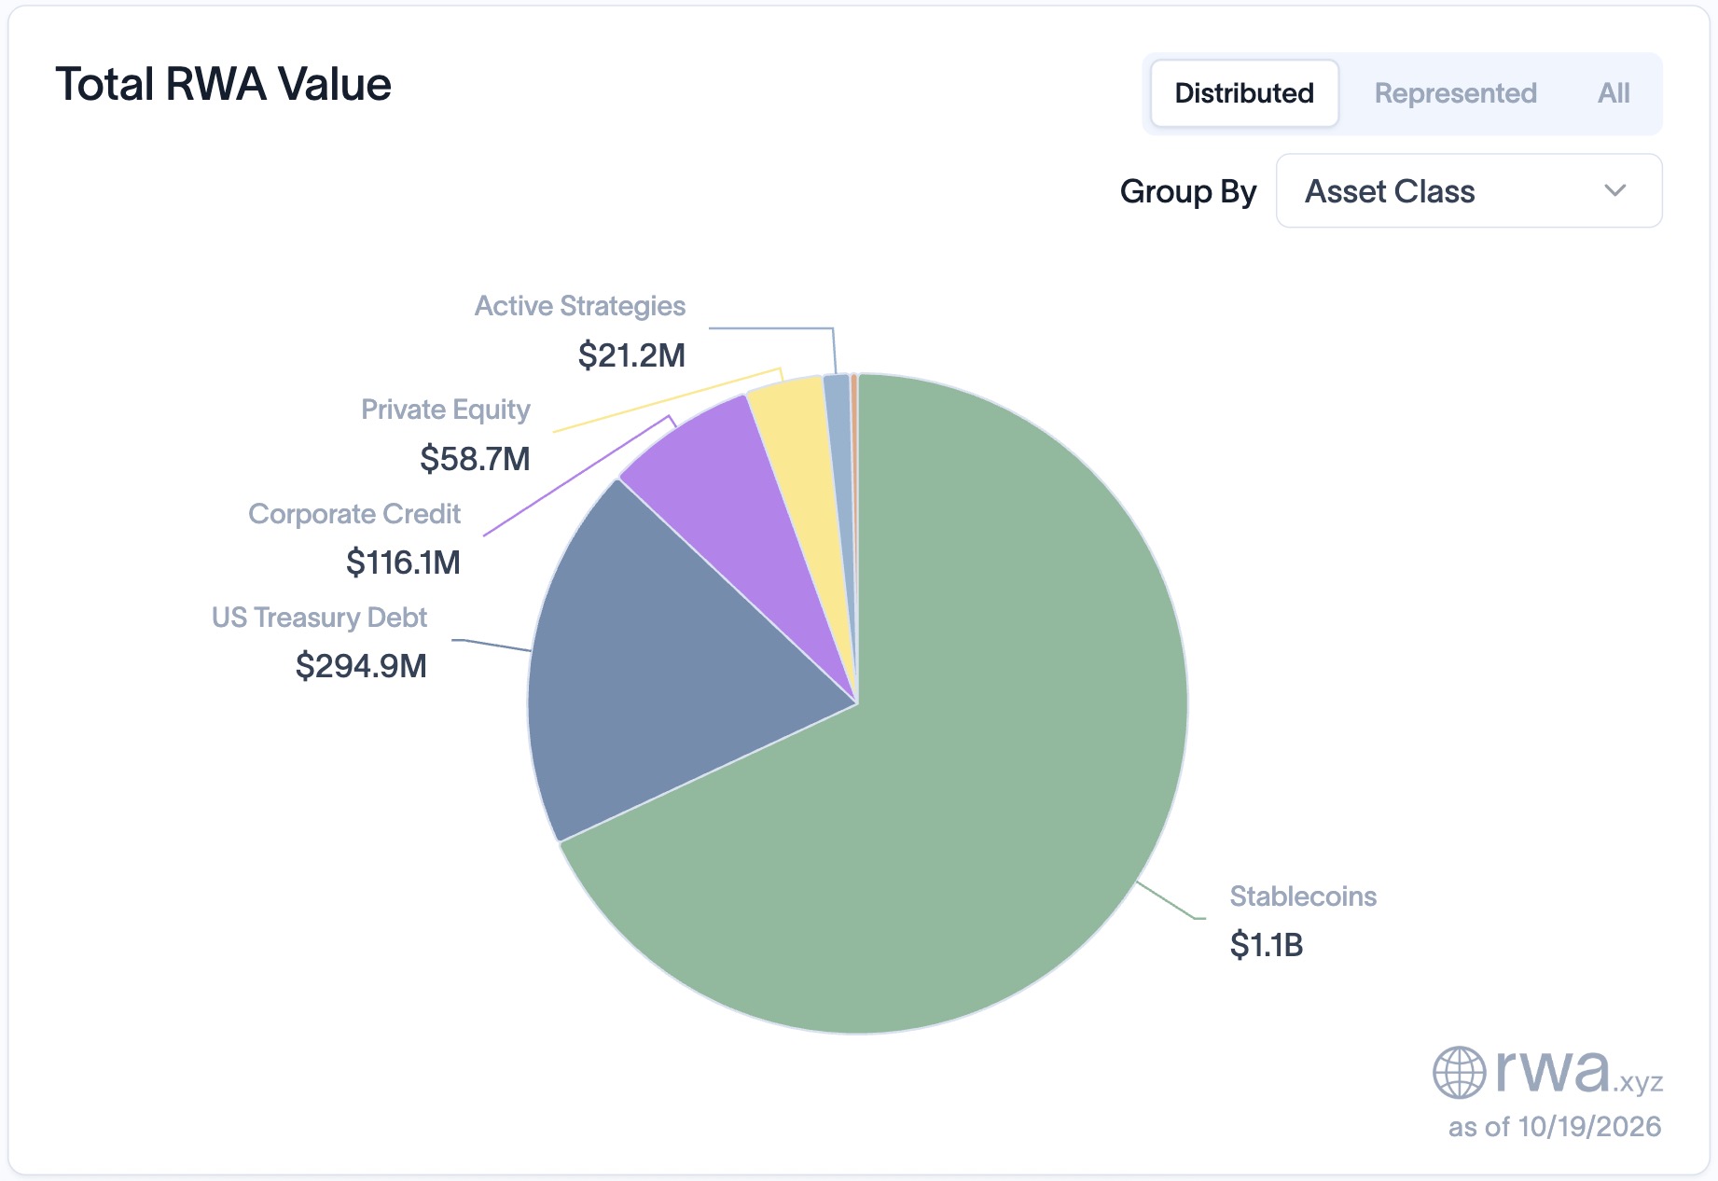Click the $116.1M value
This screenshot has height=1181, width=1718.
(403, 563)
